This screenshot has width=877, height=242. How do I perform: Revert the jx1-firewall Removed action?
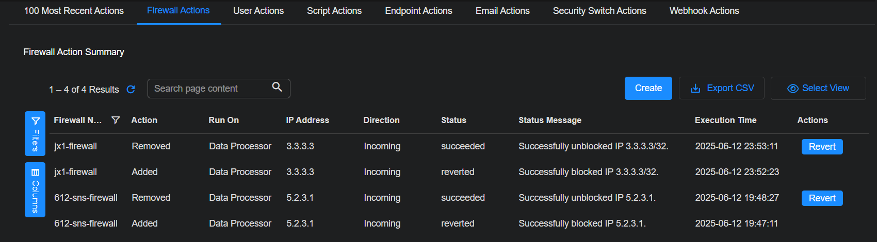point(822,147)
